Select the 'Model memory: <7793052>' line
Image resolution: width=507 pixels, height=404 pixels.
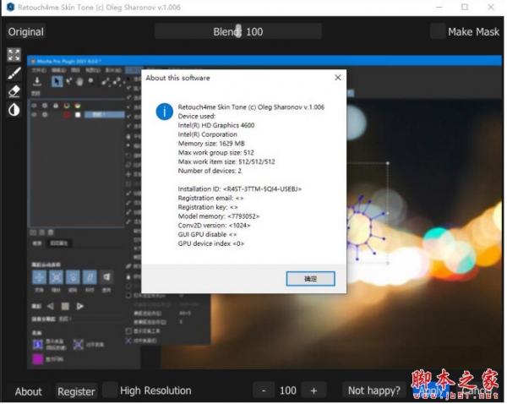point(219,216)
